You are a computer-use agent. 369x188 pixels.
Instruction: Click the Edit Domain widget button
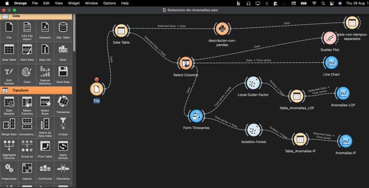(9, 72)
